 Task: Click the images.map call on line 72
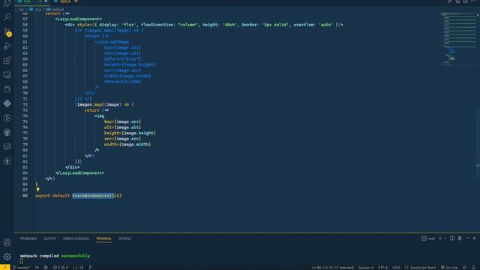tap(90, 104)
